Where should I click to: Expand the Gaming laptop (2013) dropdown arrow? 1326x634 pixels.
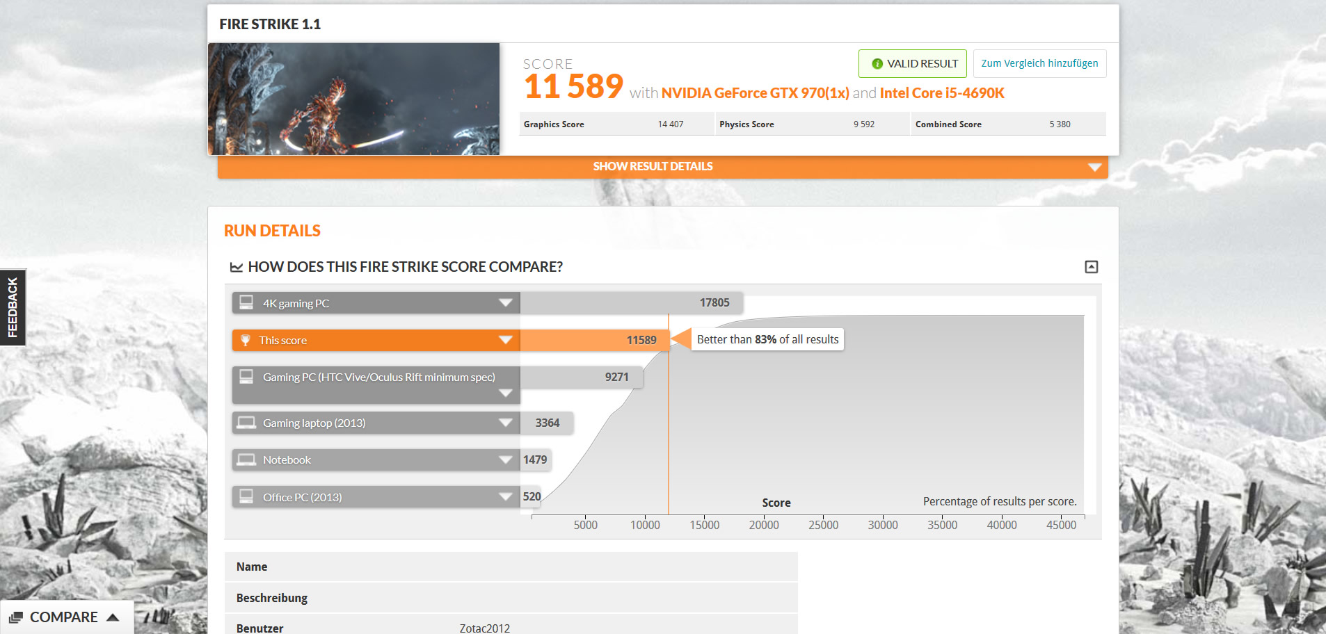coord(506,423)
